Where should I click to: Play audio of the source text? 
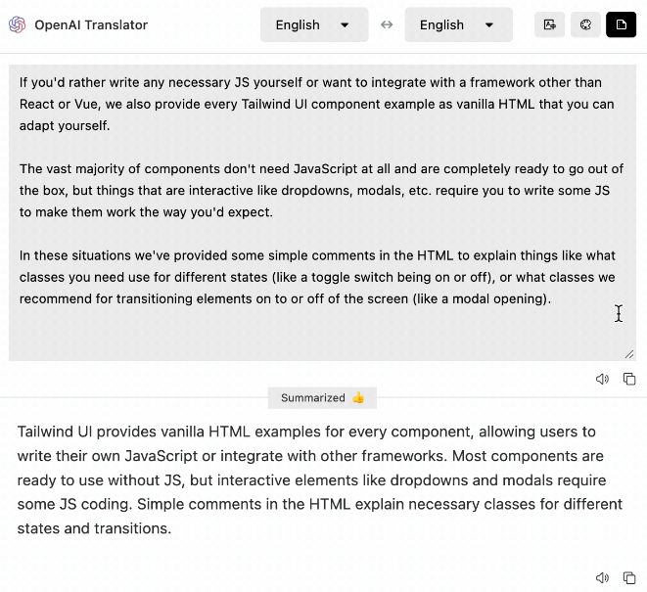coord(602,379)
